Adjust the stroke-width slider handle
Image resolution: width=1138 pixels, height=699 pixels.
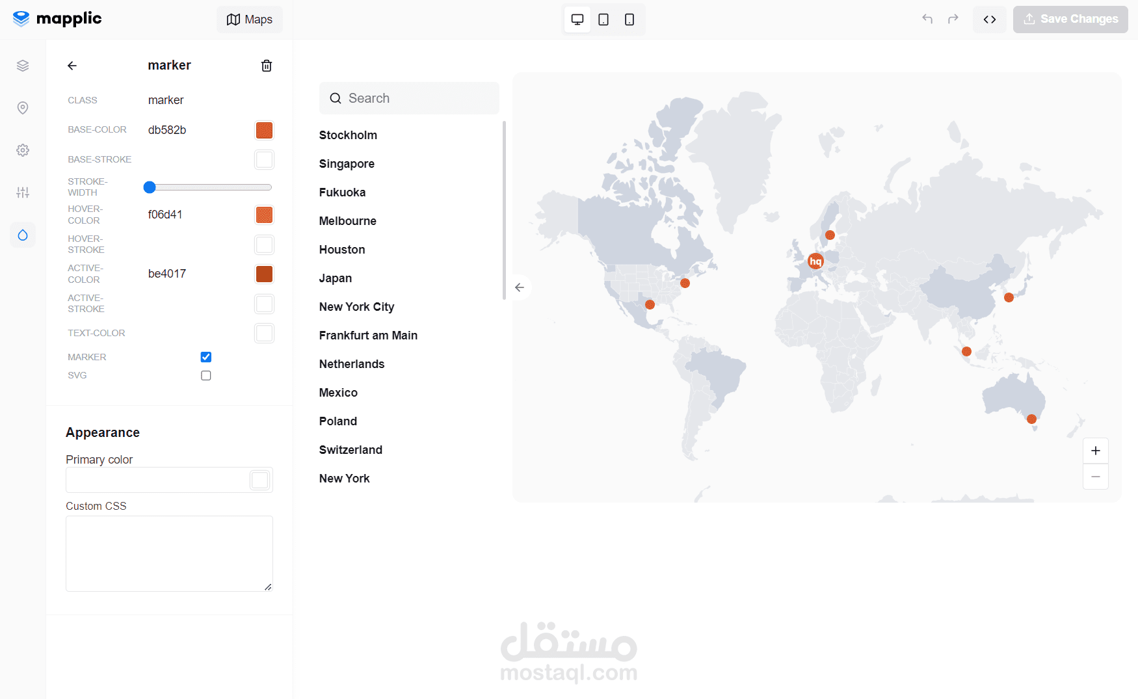[x=150, y=187]
